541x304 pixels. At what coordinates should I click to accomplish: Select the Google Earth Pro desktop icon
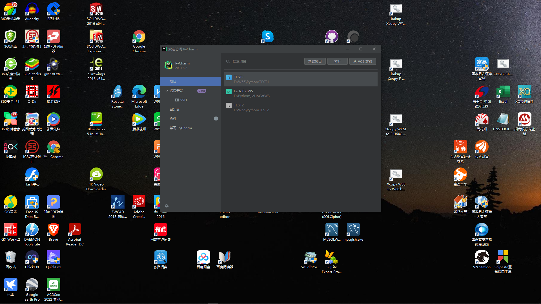click(32, 290)
